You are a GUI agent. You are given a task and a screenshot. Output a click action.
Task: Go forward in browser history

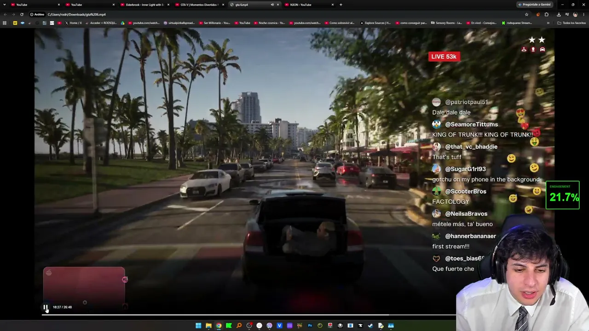pos(13,14)
